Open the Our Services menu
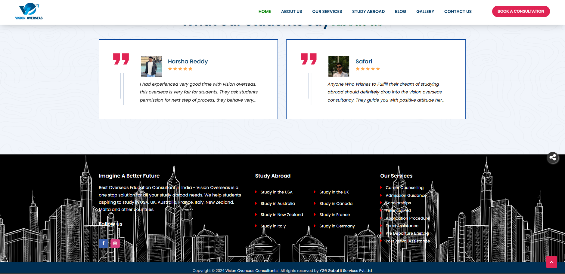Image resolution: width=565 pixels, height=274 pixels. click(327, 11)
